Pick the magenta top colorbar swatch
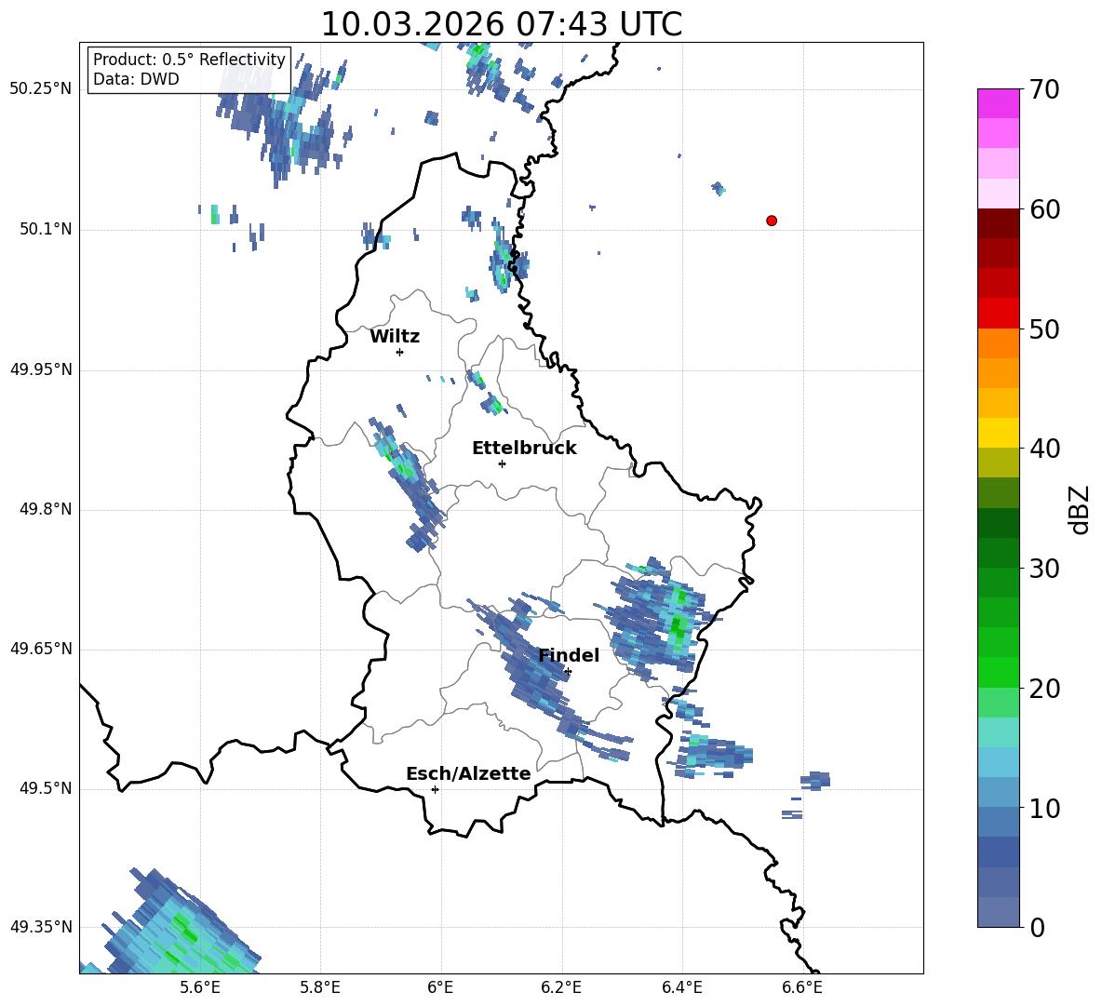Viewport: 1102px width, 1006px height. pos(998,104)
